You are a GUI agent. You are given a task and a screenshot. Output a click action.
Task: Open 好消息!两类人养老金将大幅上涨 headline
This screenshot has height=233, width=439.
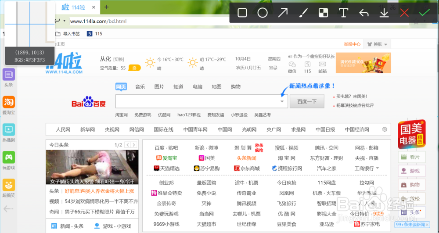click(99, 191)
